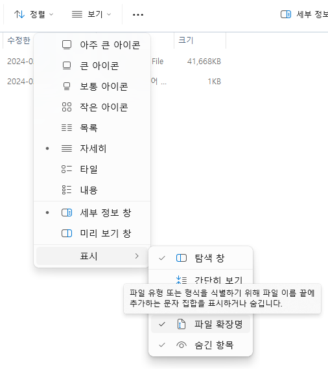
Task: Select 큰 아이콘 view
Action: point(92,65)
